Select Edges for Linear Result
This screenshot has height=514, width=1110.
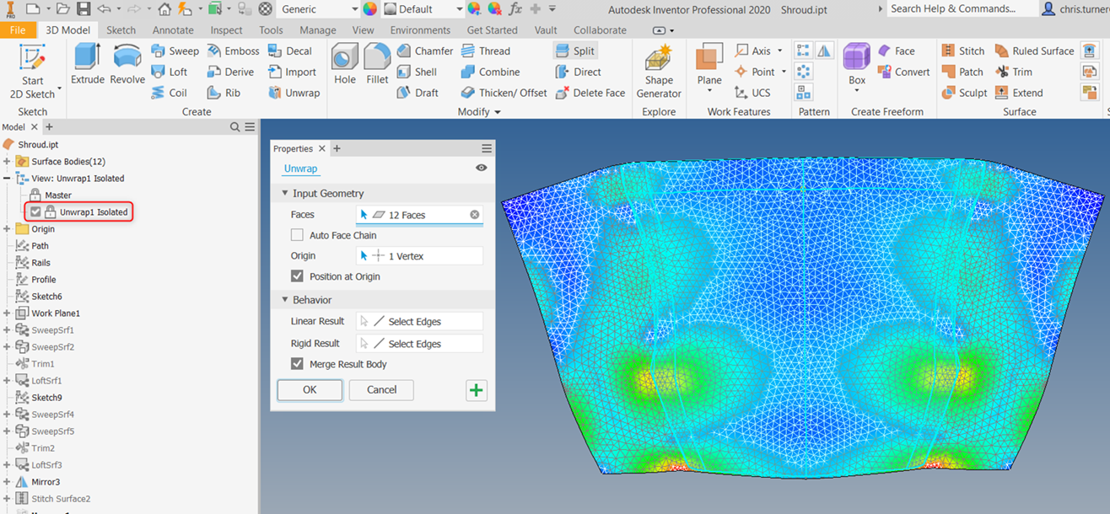click(419, 322)
